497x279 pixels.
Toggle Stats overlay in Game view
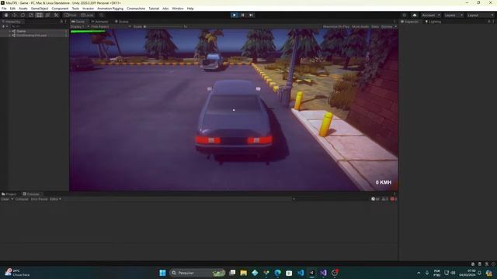[375, 26]
